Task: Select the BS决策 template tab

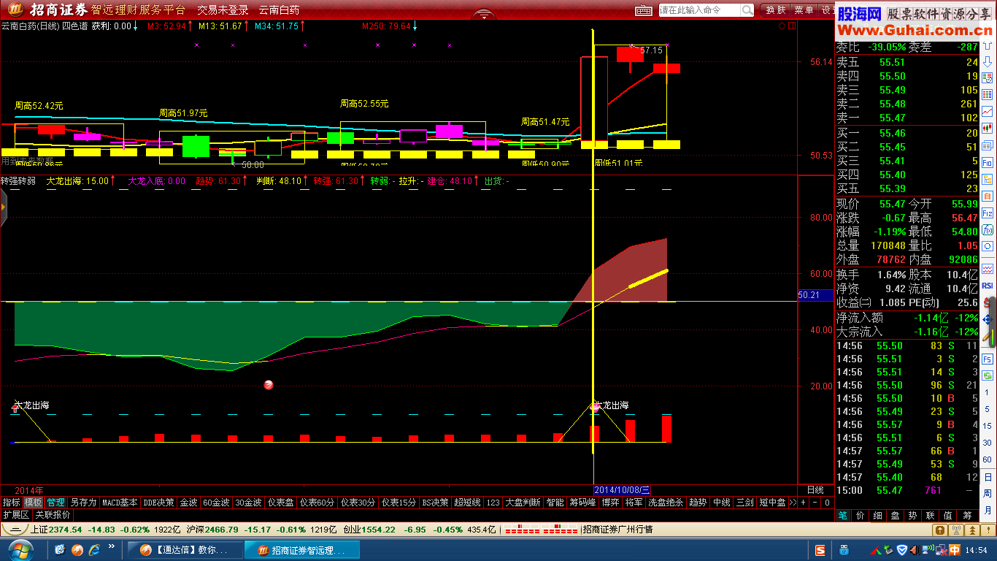Action: (436, 503)
